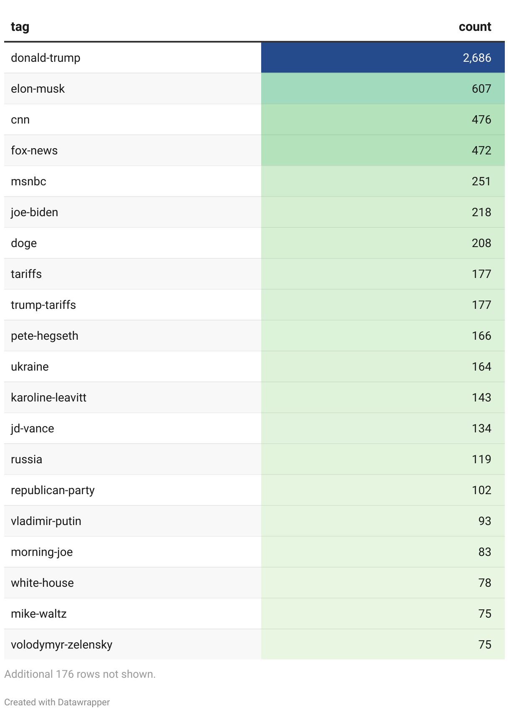Click the doge tag text
This screenshot has width=509, height=712.
[24, 243]
